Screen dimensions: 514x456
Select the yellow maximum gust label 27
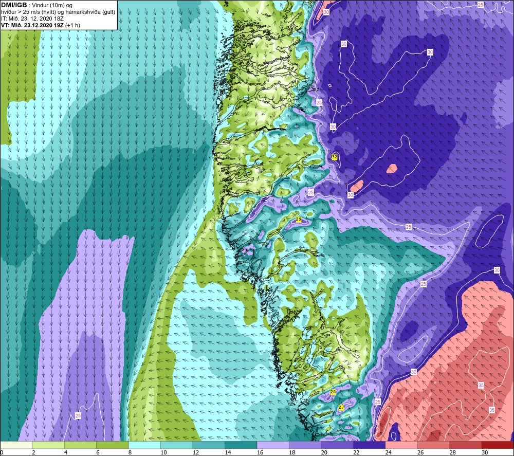pyautogui.click(x=341, y=408)
